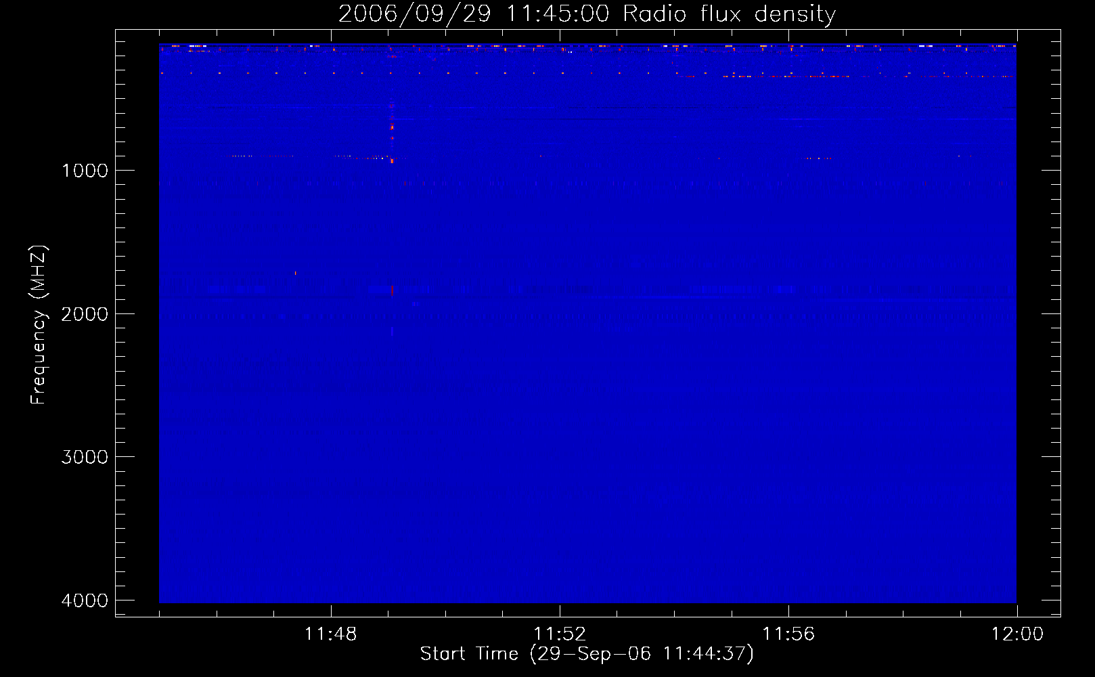Click the 11:56 time tick label
The width and height of the screenshot is (1095, 677).
click(788, 634)
